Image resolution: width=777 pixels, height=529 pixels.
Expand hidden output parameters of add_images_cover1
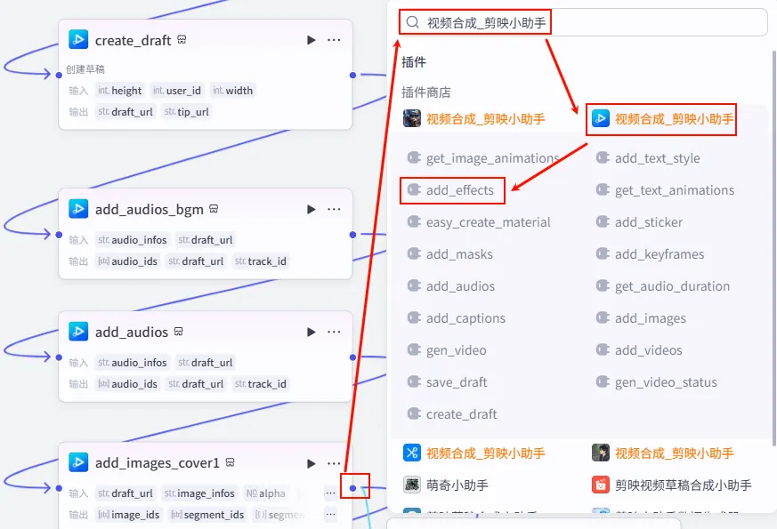pyautogui.click(x=330, y=515)
